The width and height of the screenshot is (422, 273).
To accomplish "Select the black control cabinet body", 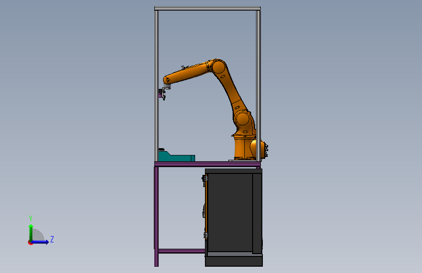I will point(234,211).
